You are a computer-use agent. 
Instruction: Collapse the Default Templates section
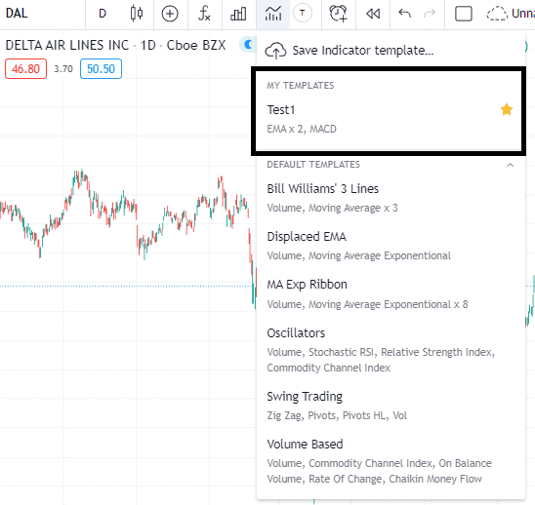[510, 165]
